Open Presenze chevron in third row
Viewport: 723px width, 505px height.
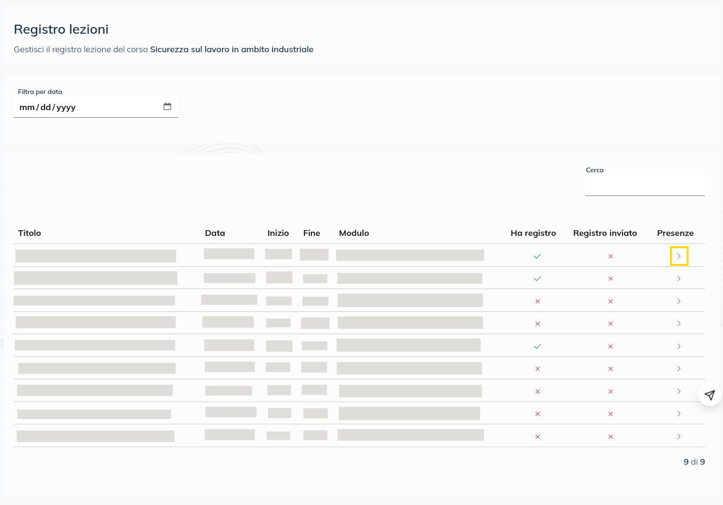[x=679, y=301]
